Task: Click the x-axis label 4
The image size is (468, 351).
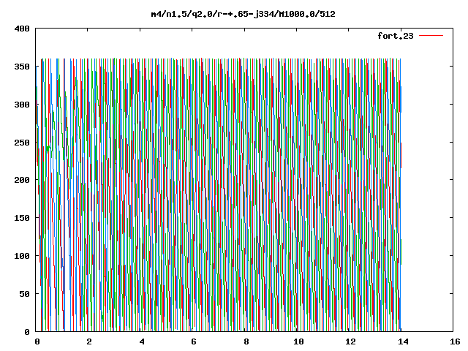Action: pyautogui.click(x=141, y=341)
